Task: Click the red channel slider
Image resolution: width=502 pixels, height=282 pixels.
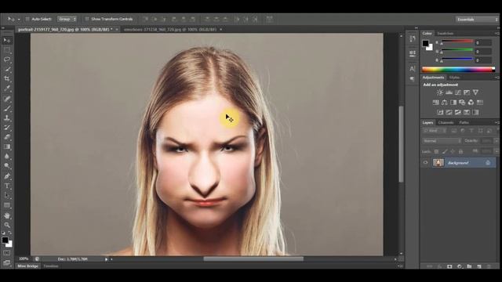Action: tap(457, 42)
